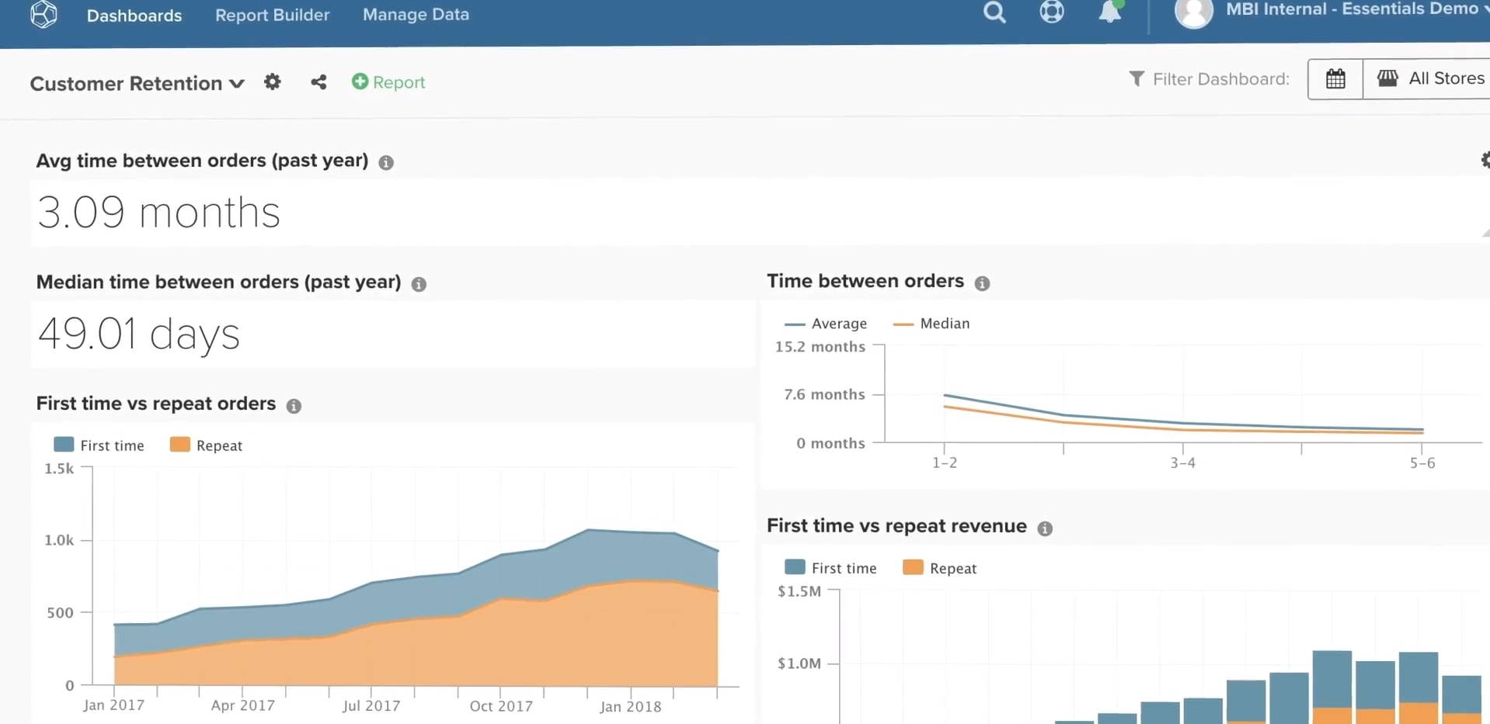
Task: Open the search magnifier icon
Action: pos(994,12)
